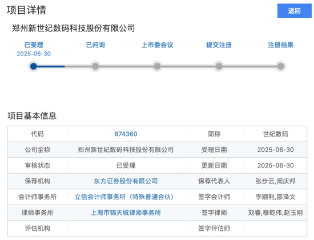Click the 保荐代表人 label cell
This screenshot has height=240, width=314.
click(214, 181)
